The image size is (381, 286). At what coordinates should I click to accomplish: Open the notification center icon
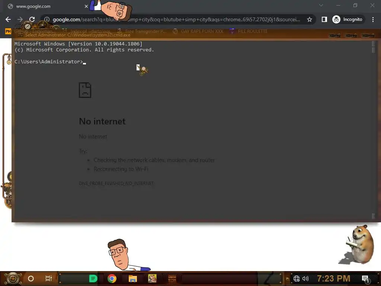[366, 279]
